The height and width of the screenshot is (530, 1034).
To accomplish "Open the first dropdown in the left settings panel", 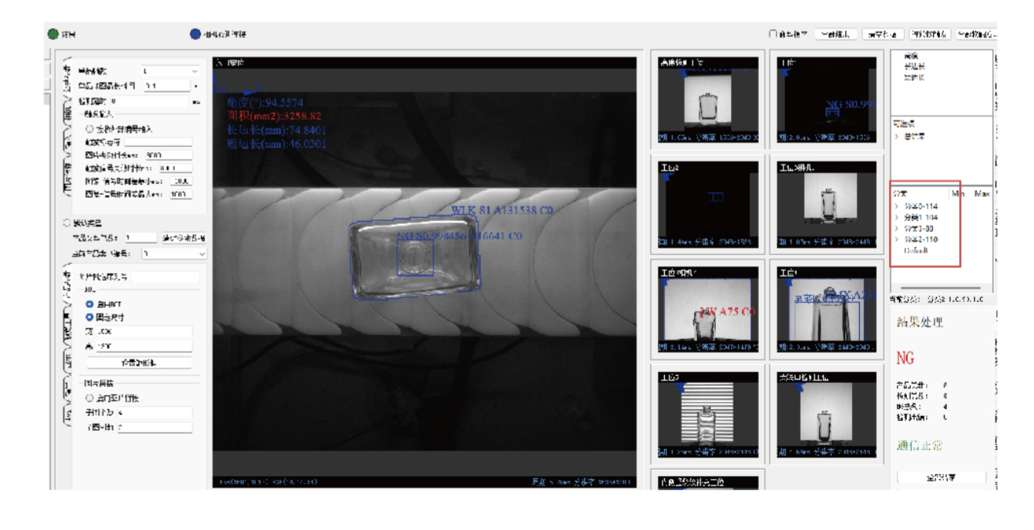I will click(x=170, y=71).
